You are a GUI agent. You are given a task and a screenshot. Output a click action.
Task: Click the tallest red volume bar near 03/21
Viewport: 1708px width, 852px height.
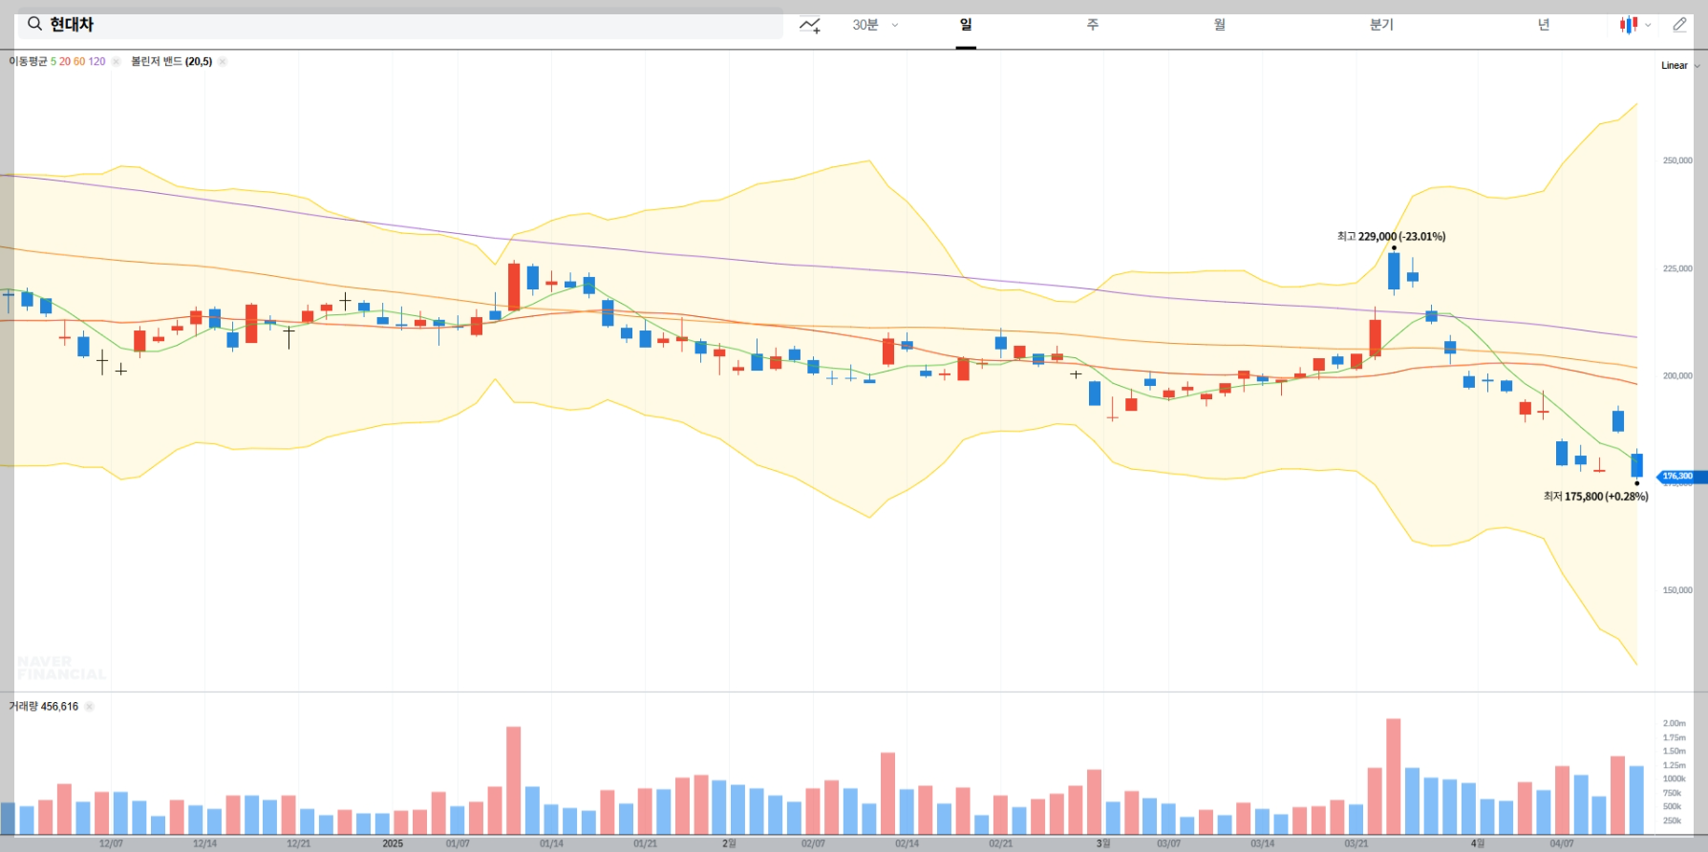coord(1394,777)
